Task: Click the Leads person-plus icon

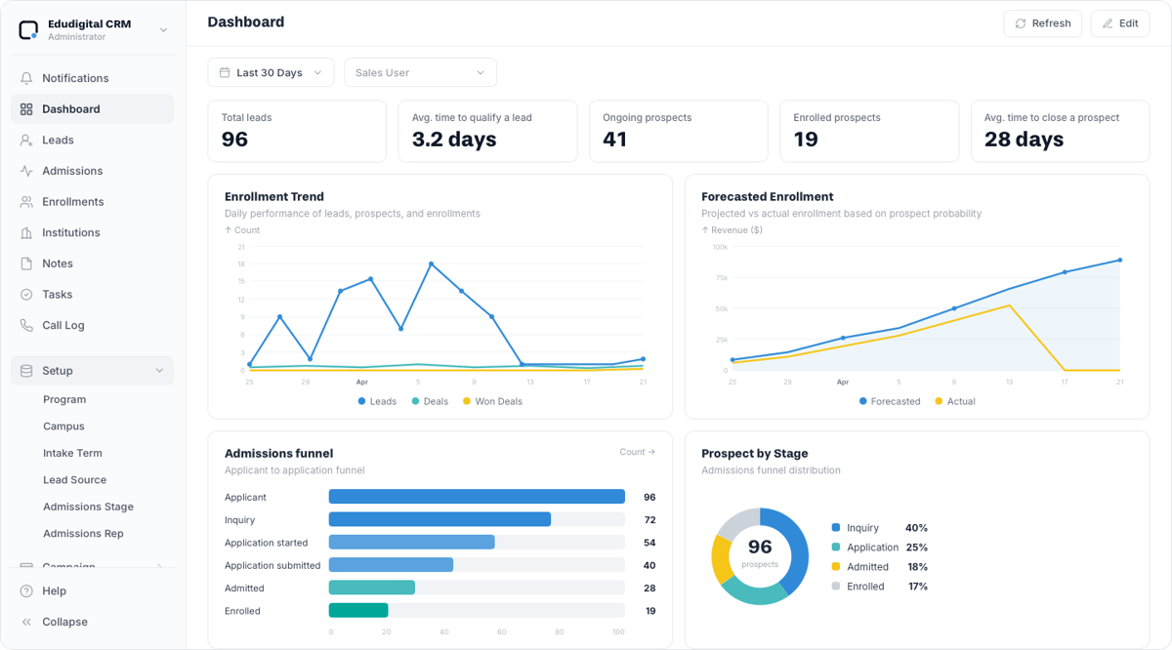Action: coord(26,140)
